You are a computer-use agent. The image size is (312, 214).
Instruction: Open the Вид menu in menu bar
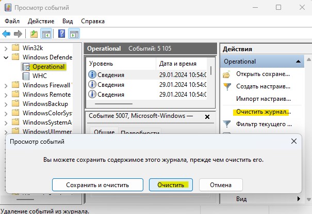click(x=68, y=21)
